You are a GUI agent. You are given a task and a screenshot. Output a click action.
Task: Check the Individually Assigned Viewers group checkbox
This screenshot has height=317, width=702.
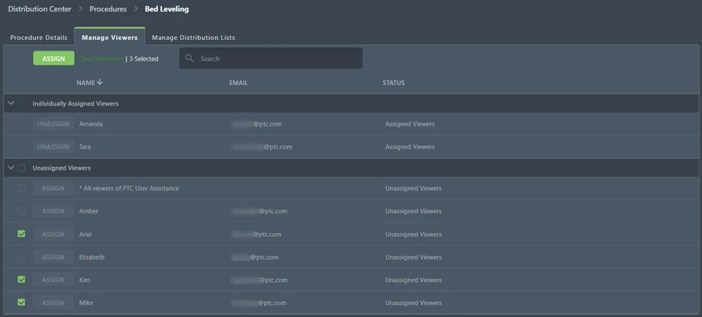21,103
